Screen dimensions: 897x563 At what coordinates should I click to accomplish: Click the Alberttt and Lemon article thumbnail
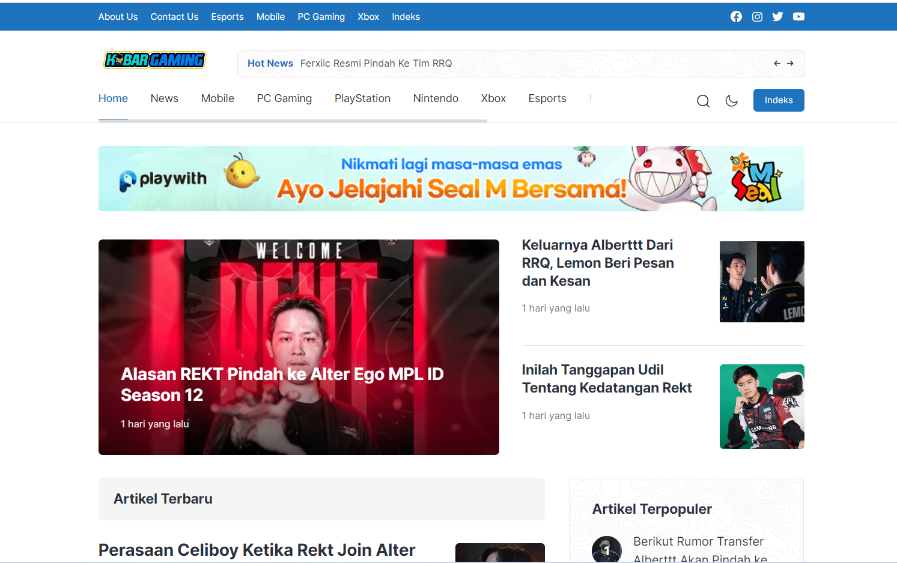762,281
